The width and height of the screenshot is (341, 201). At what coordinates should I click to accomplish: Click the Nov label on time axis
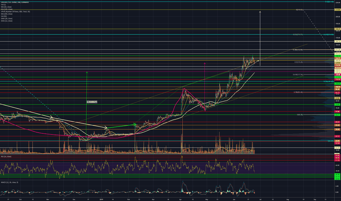pyautogui.click(x=48, y=199)
